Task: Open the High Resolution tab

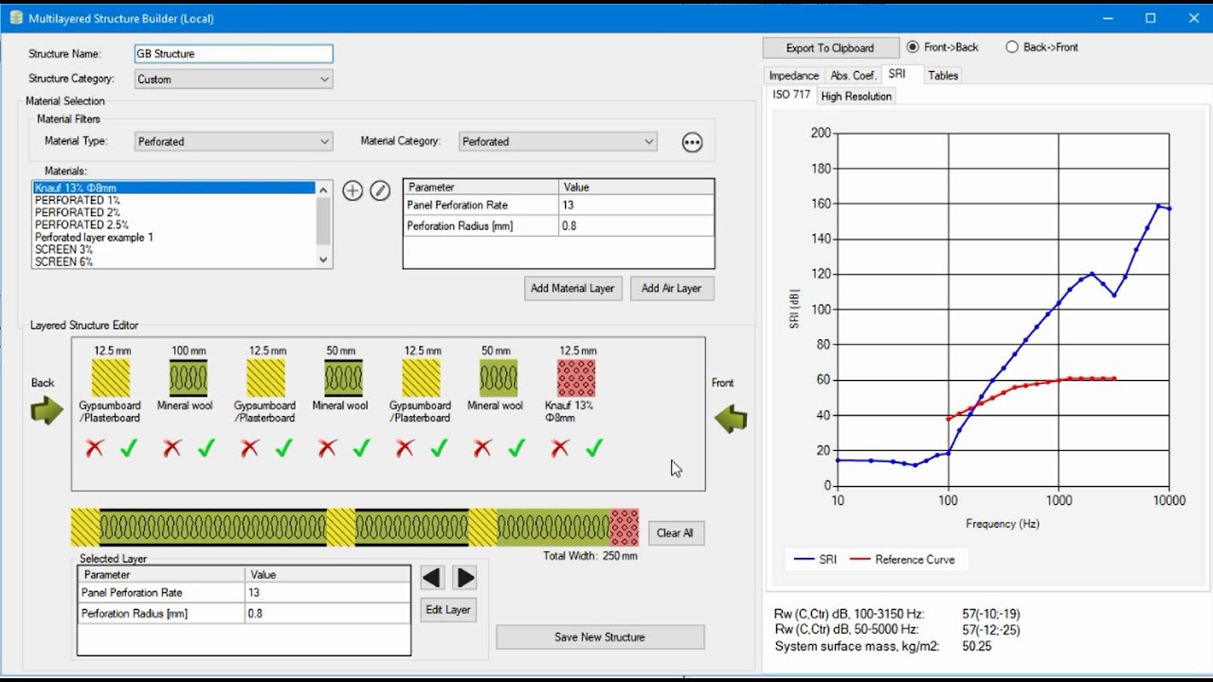Action: 856,96
